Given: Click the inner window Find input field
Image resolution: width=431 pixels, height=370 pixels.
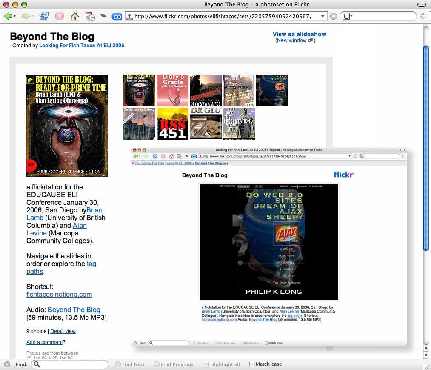Looking at the screenshot, I should [x=169, y=343].
